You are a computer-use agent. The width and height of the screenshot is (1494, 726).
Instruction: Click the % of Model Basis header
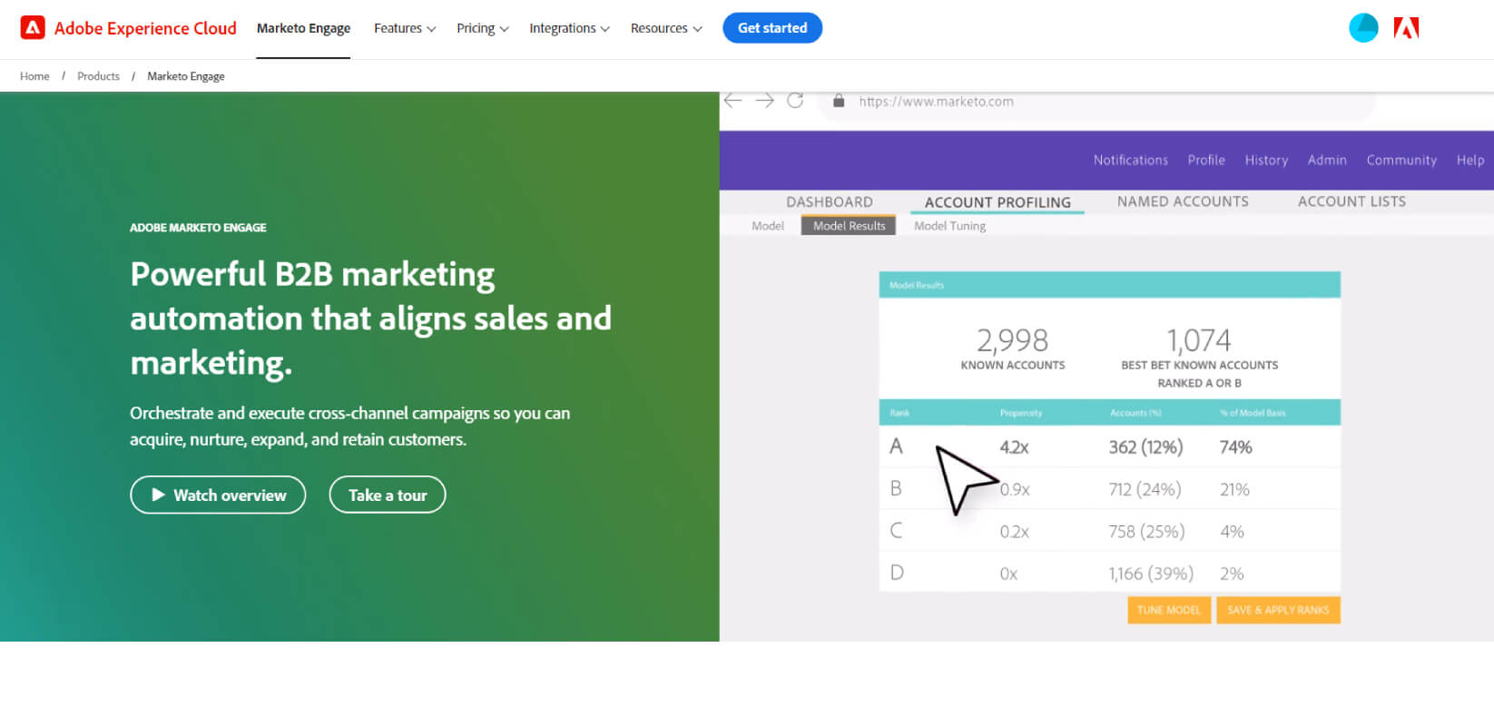pyautogui.click(x=1253, y=413)
